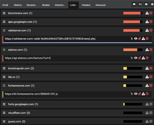Click cursor icon on api.statvoo.com URL
Viewport: 154px width, 125px height.
[132, 58]
